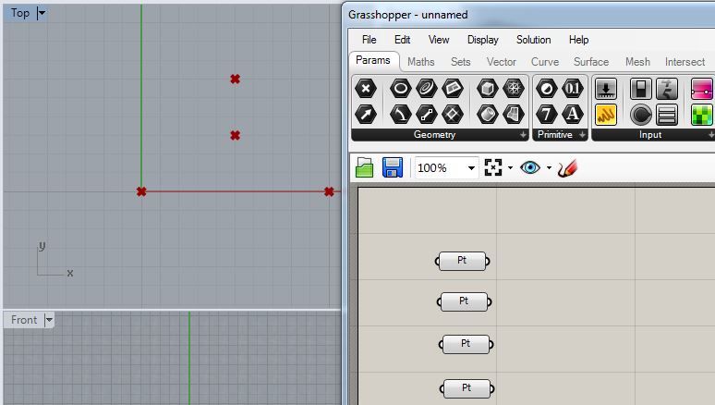Open the Top viewport dropdown arrow
The image size is (715, 405).
click(42, 13)
